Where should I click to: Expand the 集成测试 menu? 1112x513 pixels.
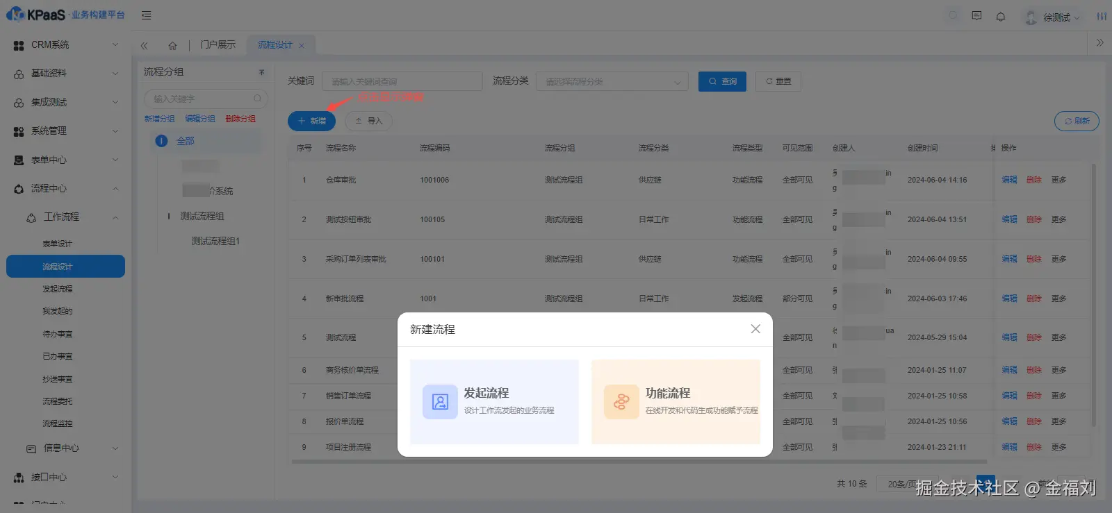pyautogui.click(x=66, y=102)
